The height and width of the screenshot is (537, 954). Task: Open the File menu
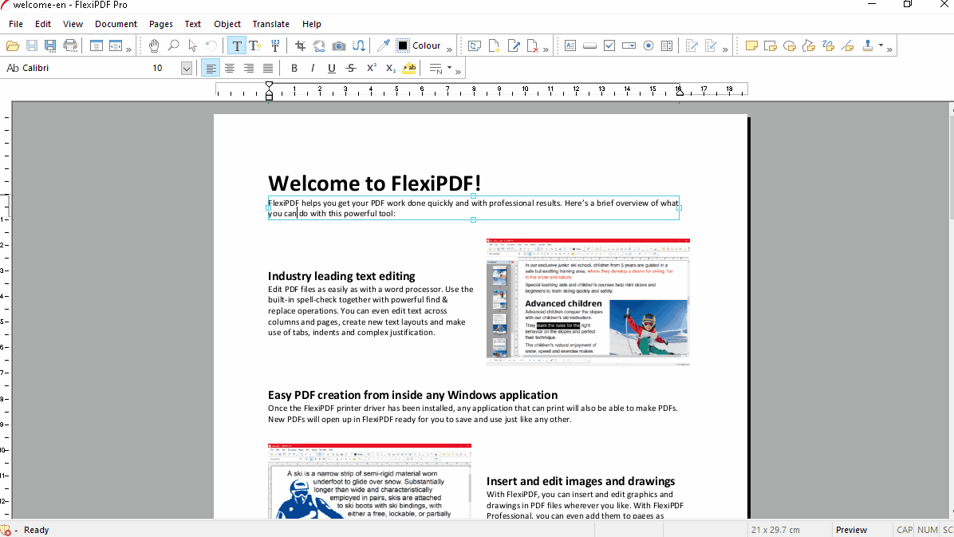point(16,24)
